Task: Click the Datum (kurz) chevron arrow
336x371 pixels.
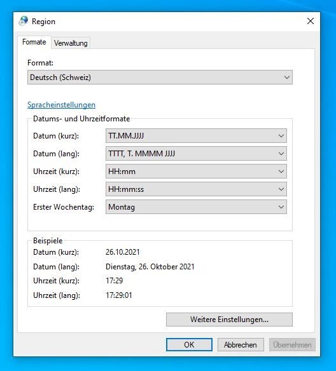Action: tap(281, 136)
